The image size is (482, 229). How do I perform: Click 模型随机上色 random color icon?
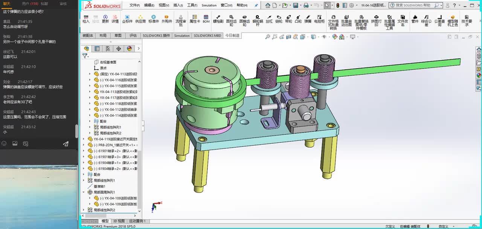453,20
